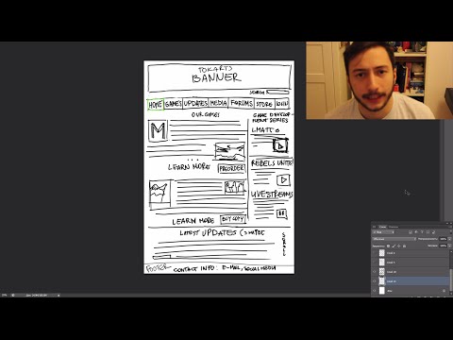Filter Layers panel by pixel layers icon
This screenshot has height=340, width=453.
(x=411, y=232)
